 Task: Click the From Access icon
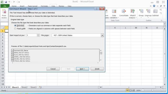coord(4,14)
